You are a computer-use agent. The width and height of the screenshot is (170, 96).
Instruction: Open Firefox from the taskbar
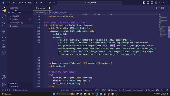pyautogui.click(x=109, y=94)
